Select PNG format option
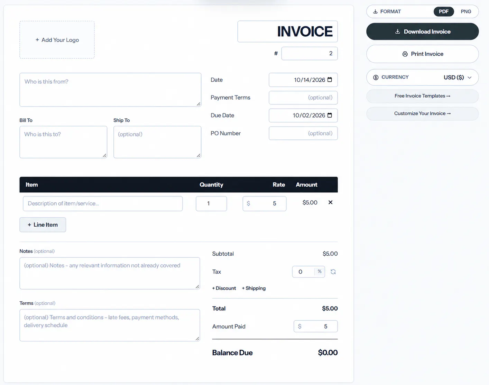The image size is (489, 385). [x=466, y=11]
